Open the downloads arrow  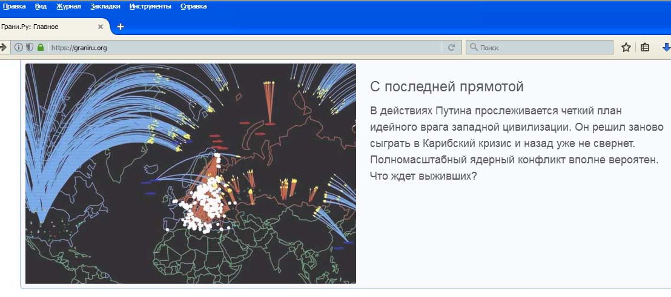[x=666, y=47]
